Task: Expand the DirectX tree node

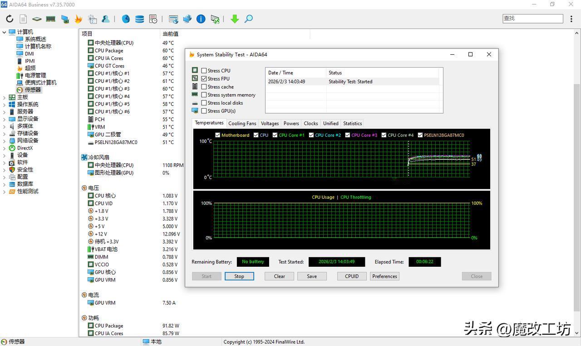Action: [4, 148]
